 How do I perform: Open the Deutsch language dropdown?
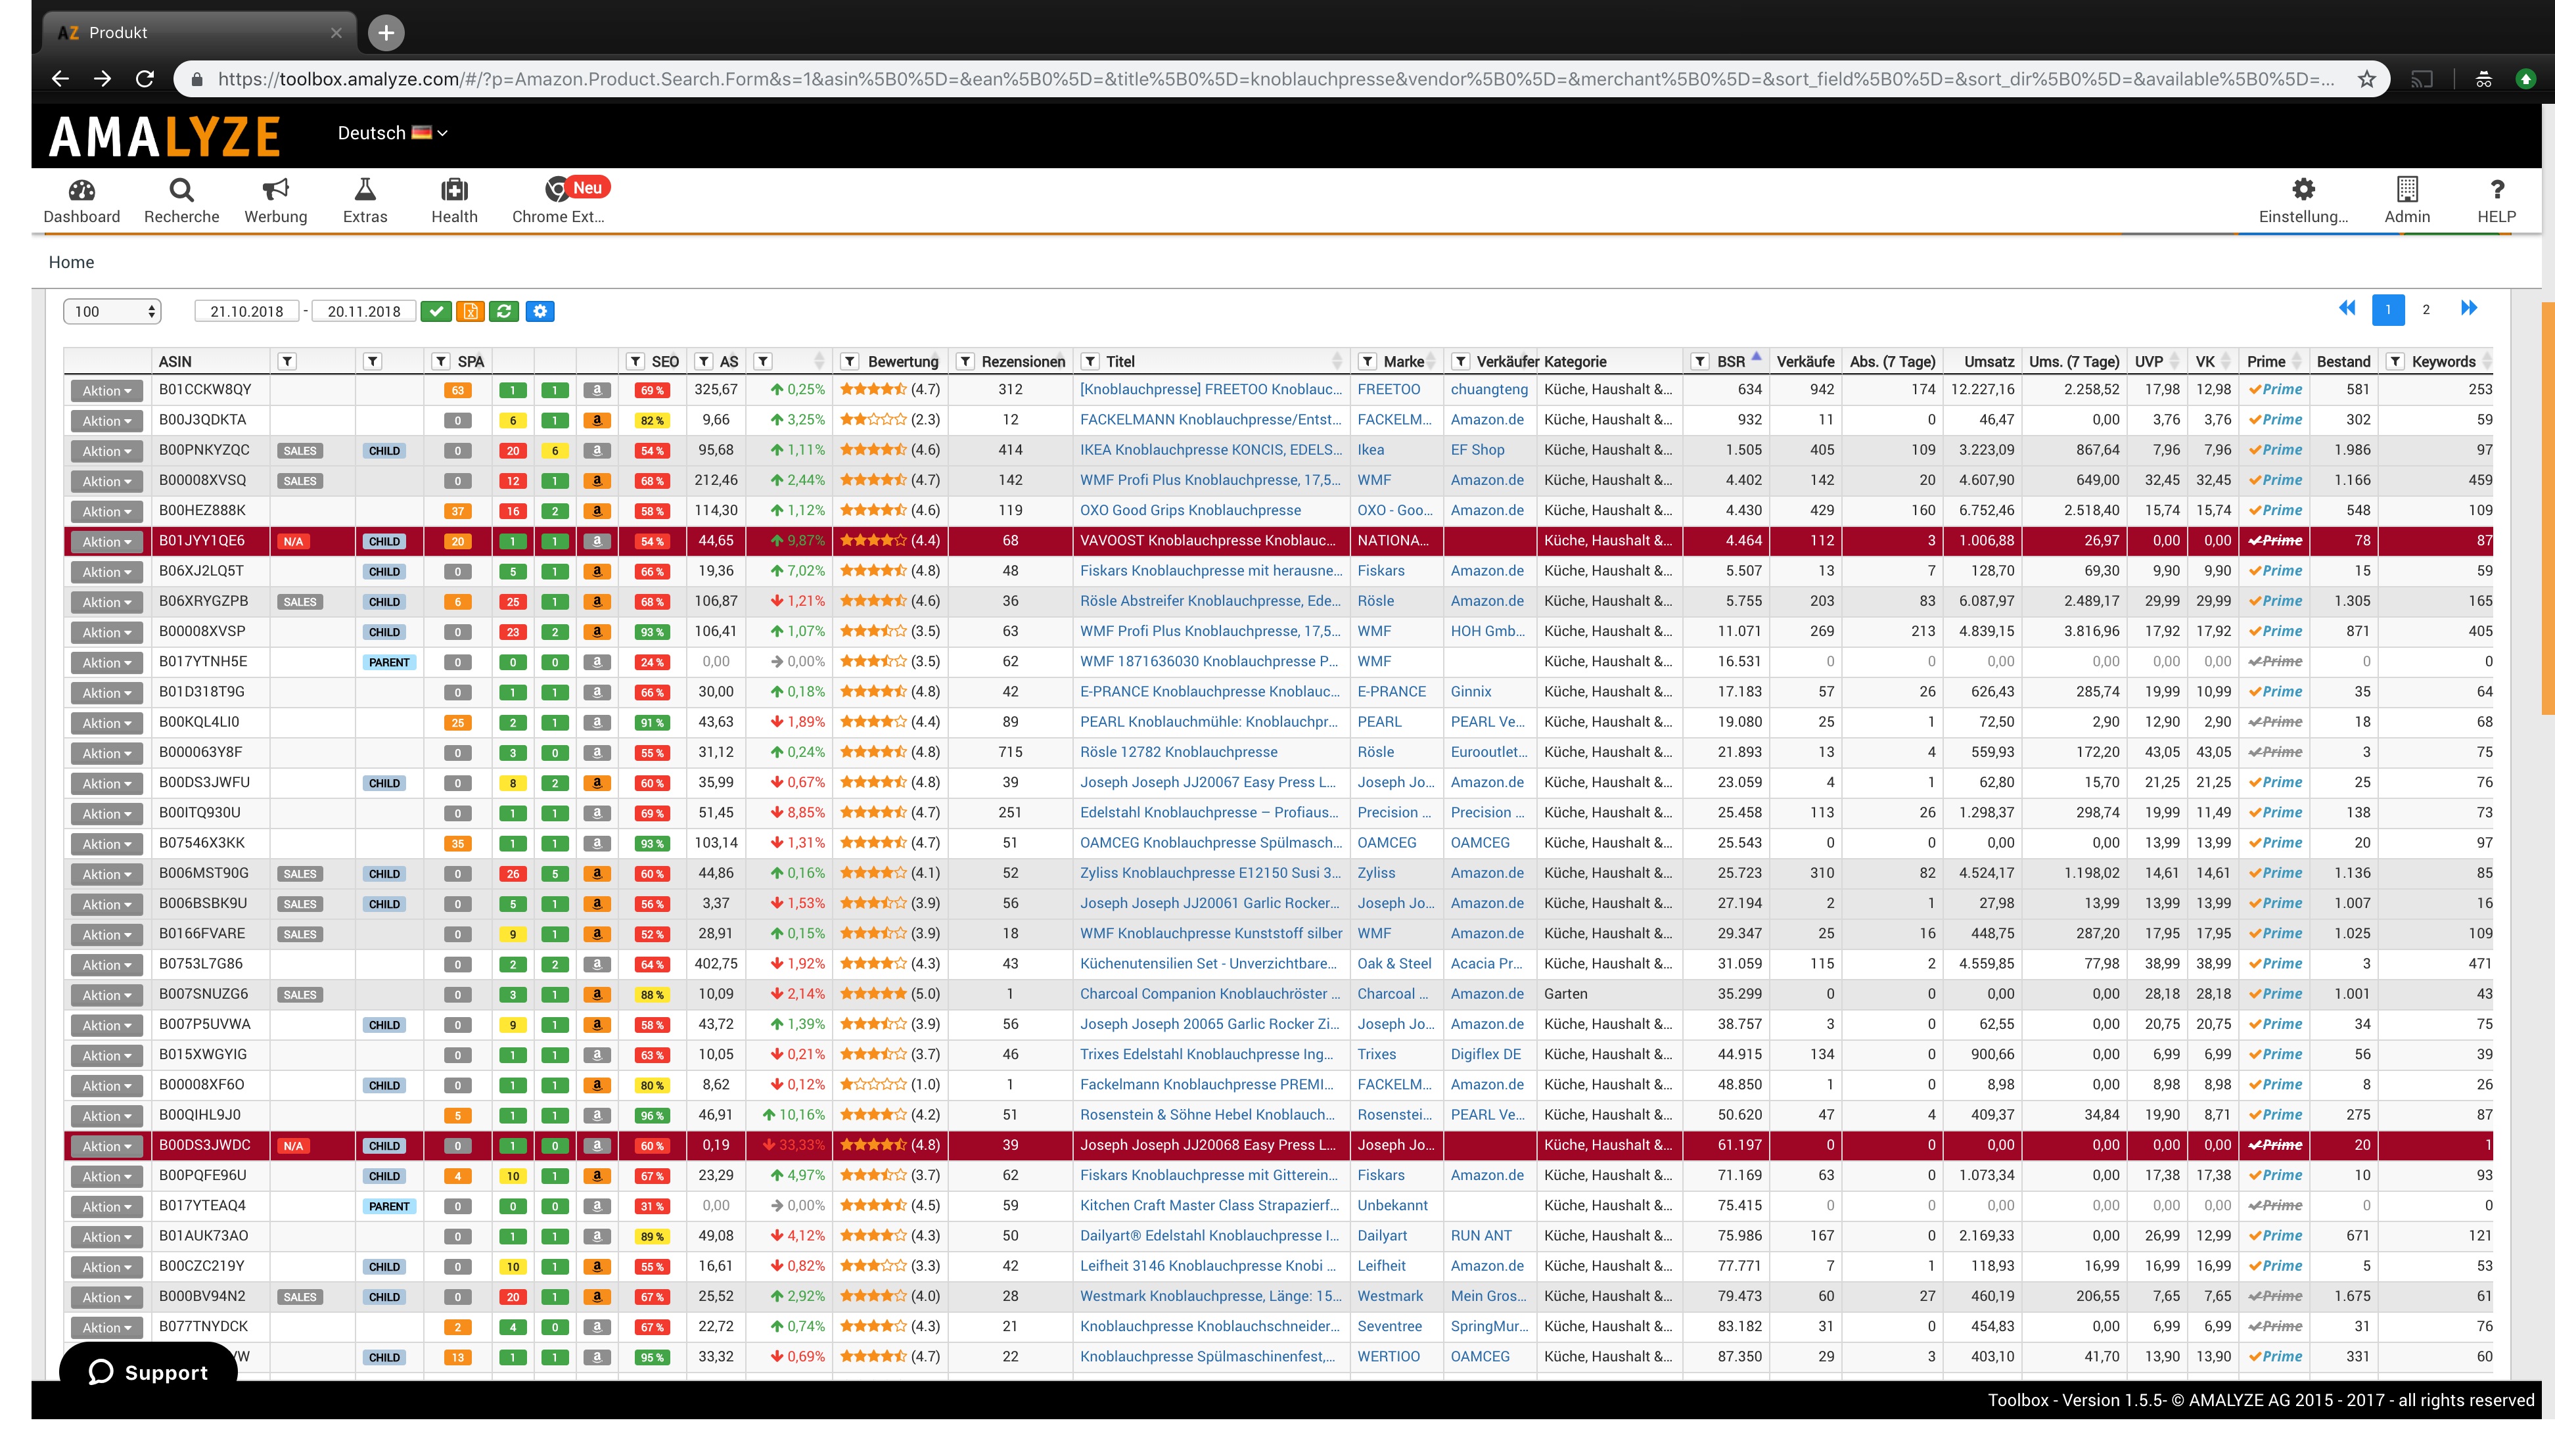(392, 133)
